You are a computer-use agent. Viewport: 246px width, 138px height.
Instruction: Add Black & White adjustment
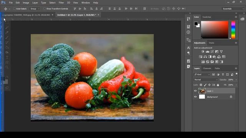pos(210,57)
